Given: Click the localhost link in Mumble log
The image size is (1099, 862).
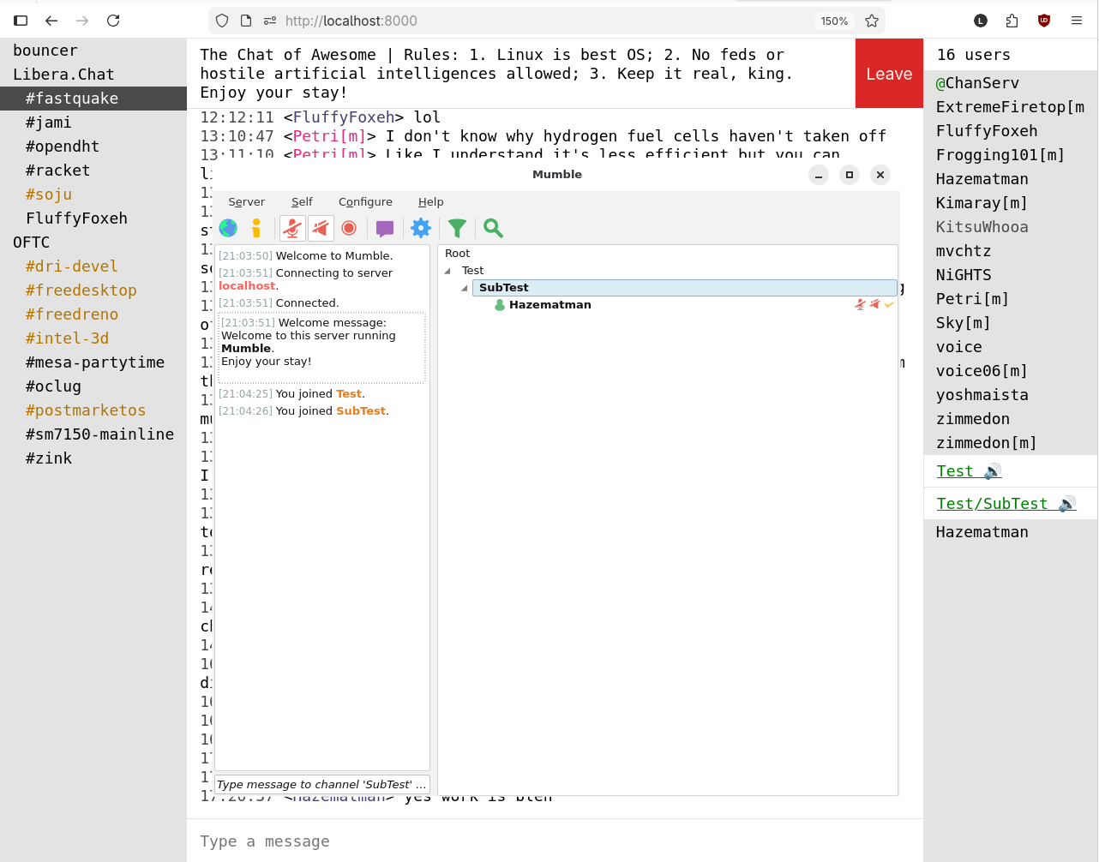Looking at the screenshot, I should (247, 286).
